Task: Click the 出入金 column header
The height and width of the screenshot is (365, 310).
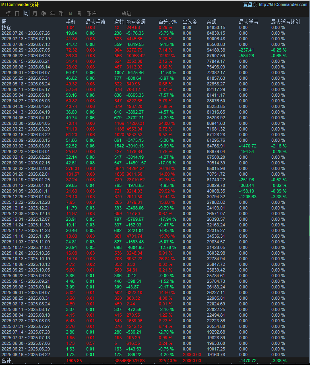Action: 190,22
